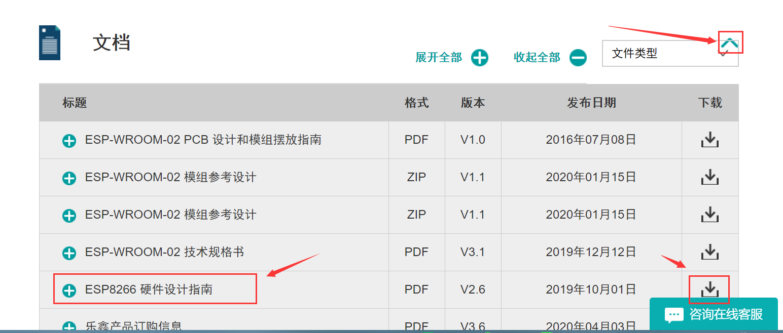This screenshot has width=783, height=333.
Task: Click version cell V1.0
Action: [x=473, y=140]
